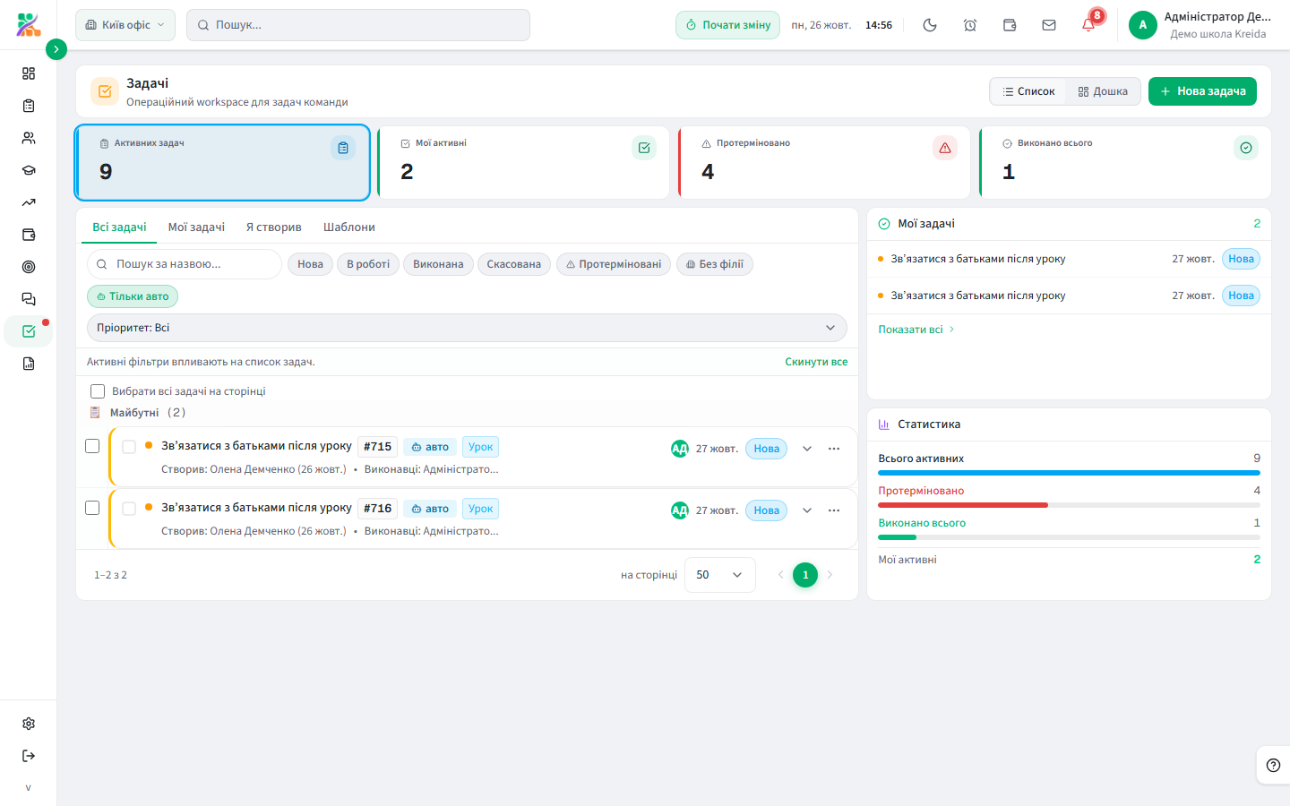Open the users icon in sidebar
The height and width of the screenshot is (806, 1290).
29,138
